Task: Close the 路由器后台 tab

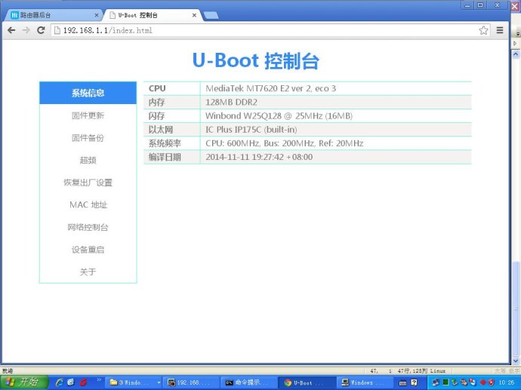Action: (x=97, y=15)
